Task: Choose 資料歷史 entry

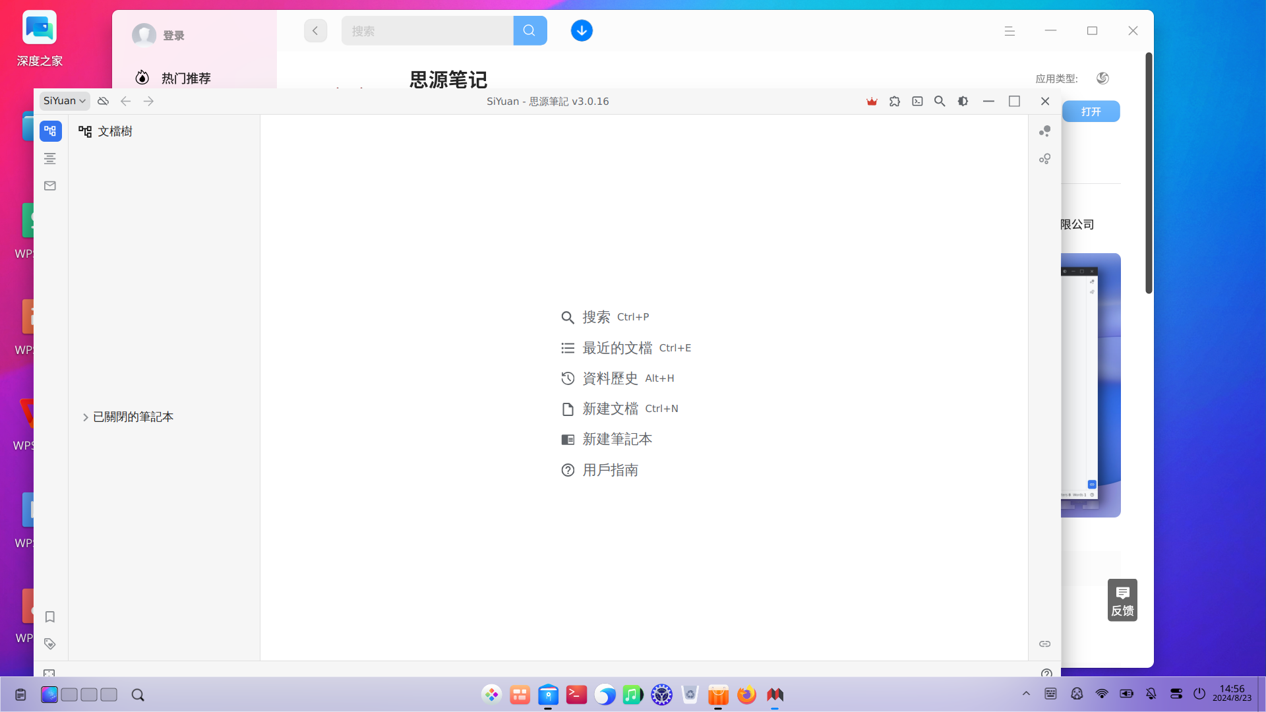Action: coord(617,378)
